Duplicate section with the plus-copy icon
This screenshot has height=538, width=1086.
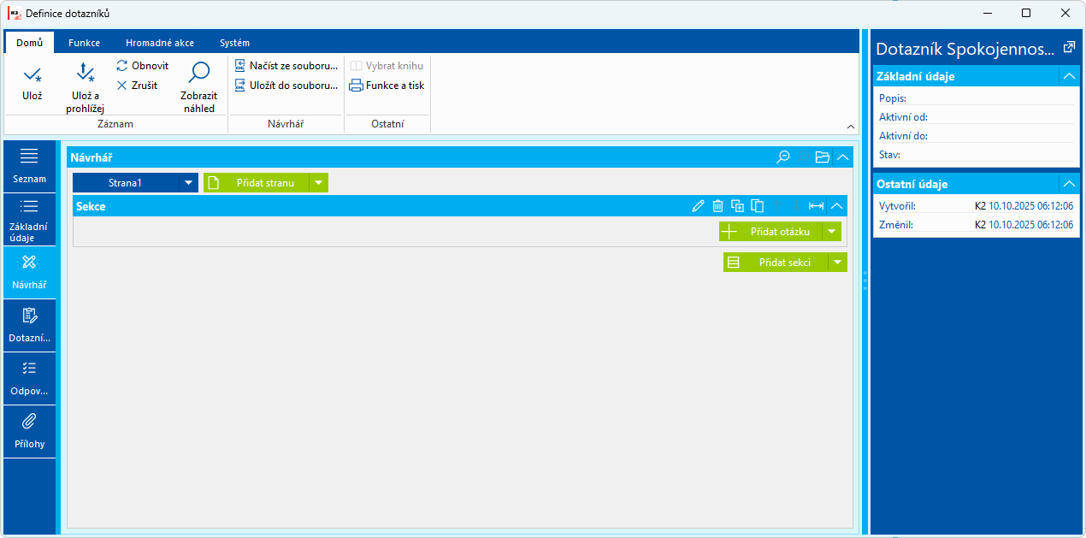(x=738, y=206)
